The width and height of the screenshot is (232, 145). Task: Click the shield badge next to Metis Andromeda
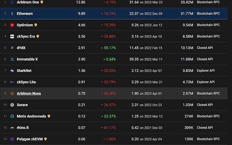[x=49, y=116]
